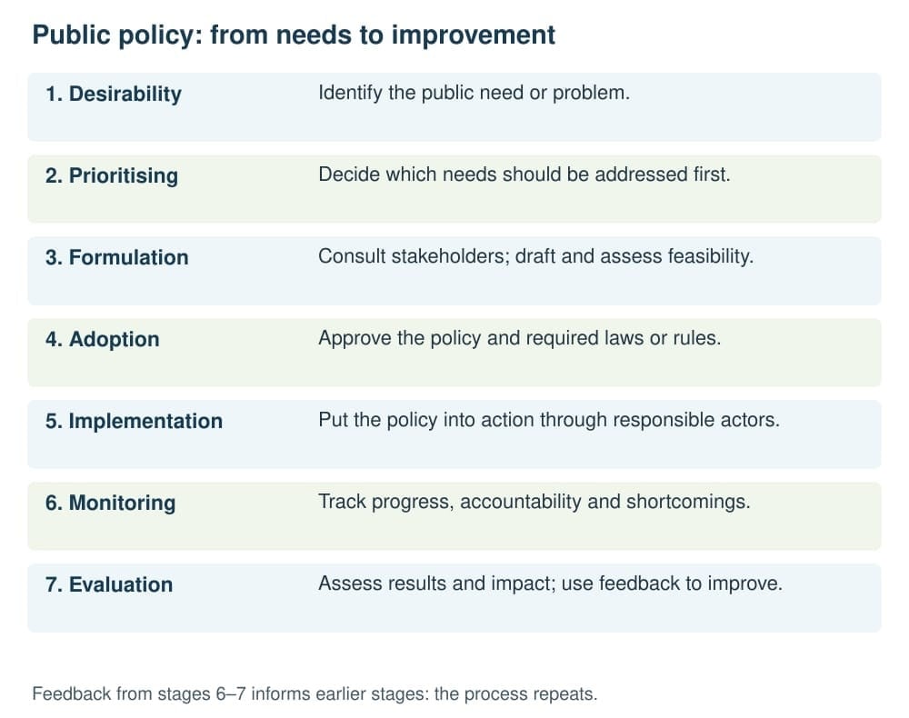Viewport: 909px width, 718px height.
Task: Select the "2. Prioritising" stage label
Action: point(112,175)
